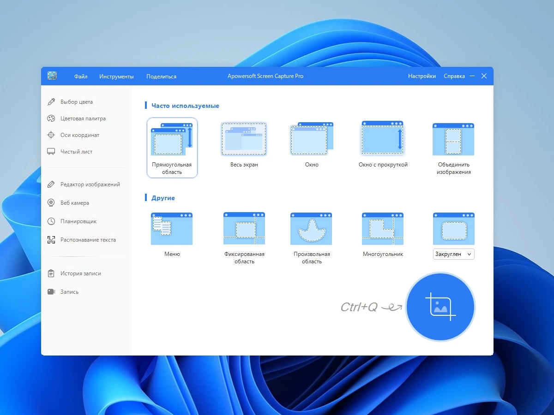Viewport: 554px width, 415px height.
Task: Click the Apowersoft app logo icon
Action: pos(52,76)
